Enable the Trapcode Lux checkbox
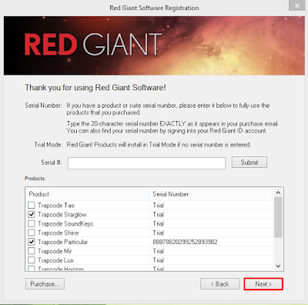 (x=32, y=260)
